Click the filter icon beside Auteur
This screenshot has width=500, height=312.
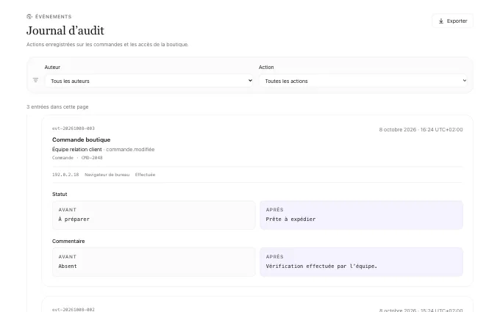35,80
